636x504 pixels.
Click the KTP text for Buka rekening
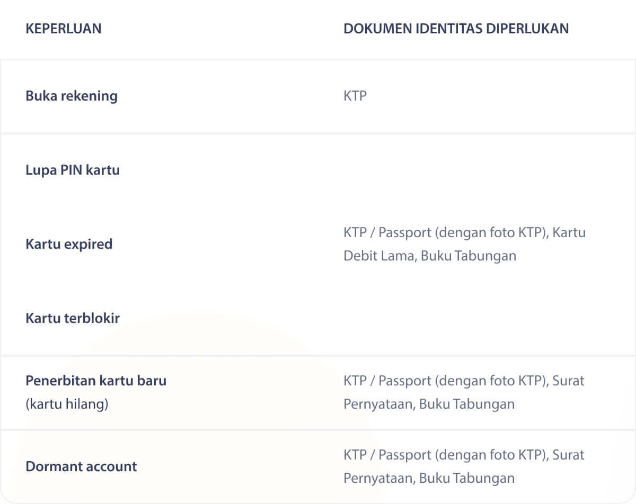(355, 96)
